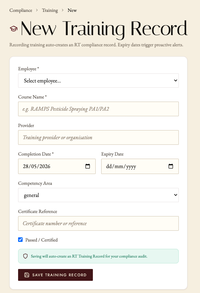The width and height of the screenshot is (200, 293).
Task: Open the Expiry Date calendar picker icon
Action: pyautogui.click(x=171, y=166)
